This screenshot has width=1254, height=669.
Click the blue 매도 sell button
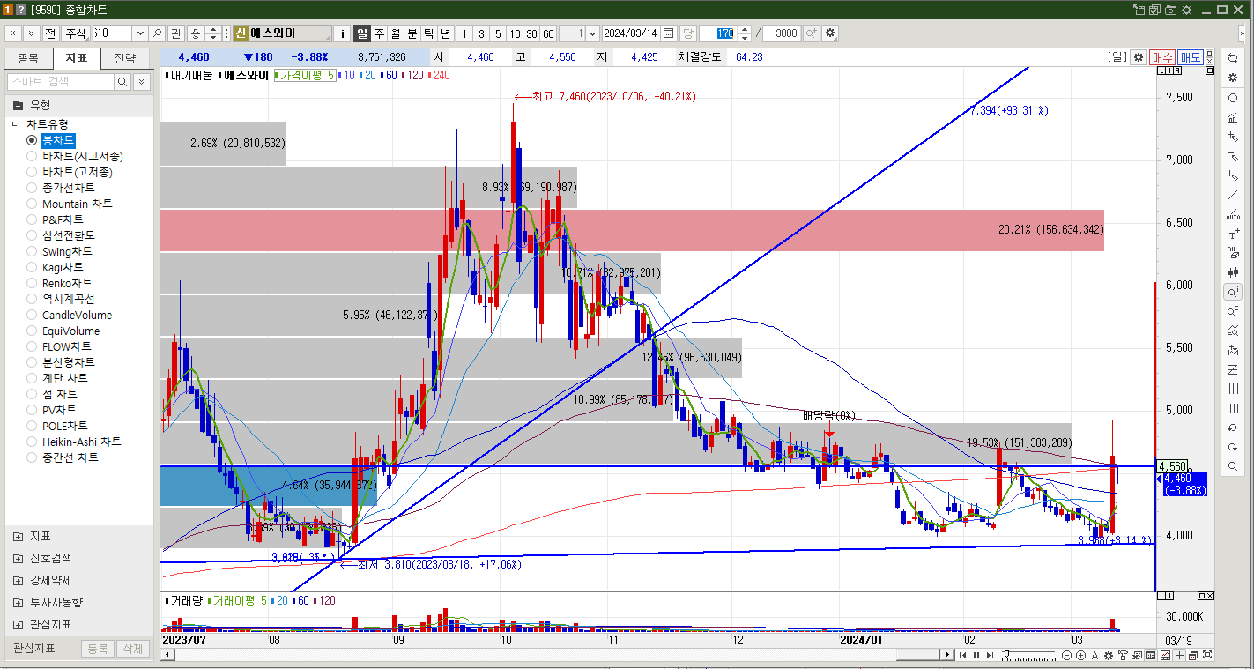point(1191,56)
